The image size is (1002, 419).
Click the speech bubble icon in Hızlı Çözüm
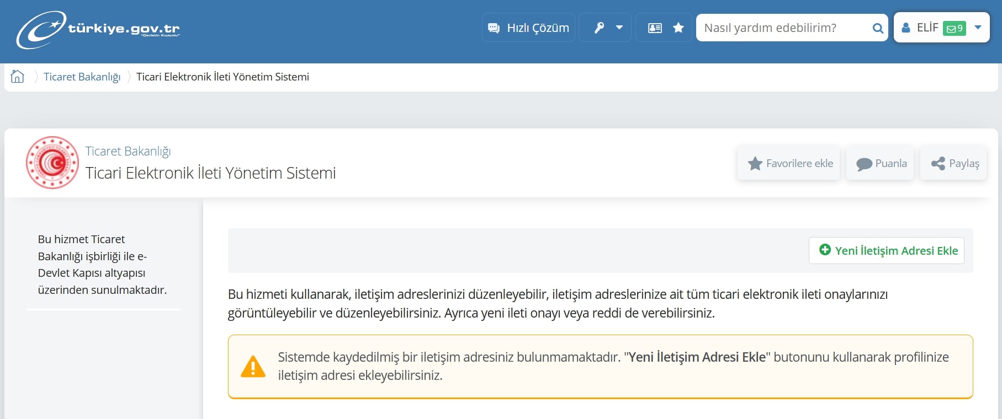click(494, 28)
